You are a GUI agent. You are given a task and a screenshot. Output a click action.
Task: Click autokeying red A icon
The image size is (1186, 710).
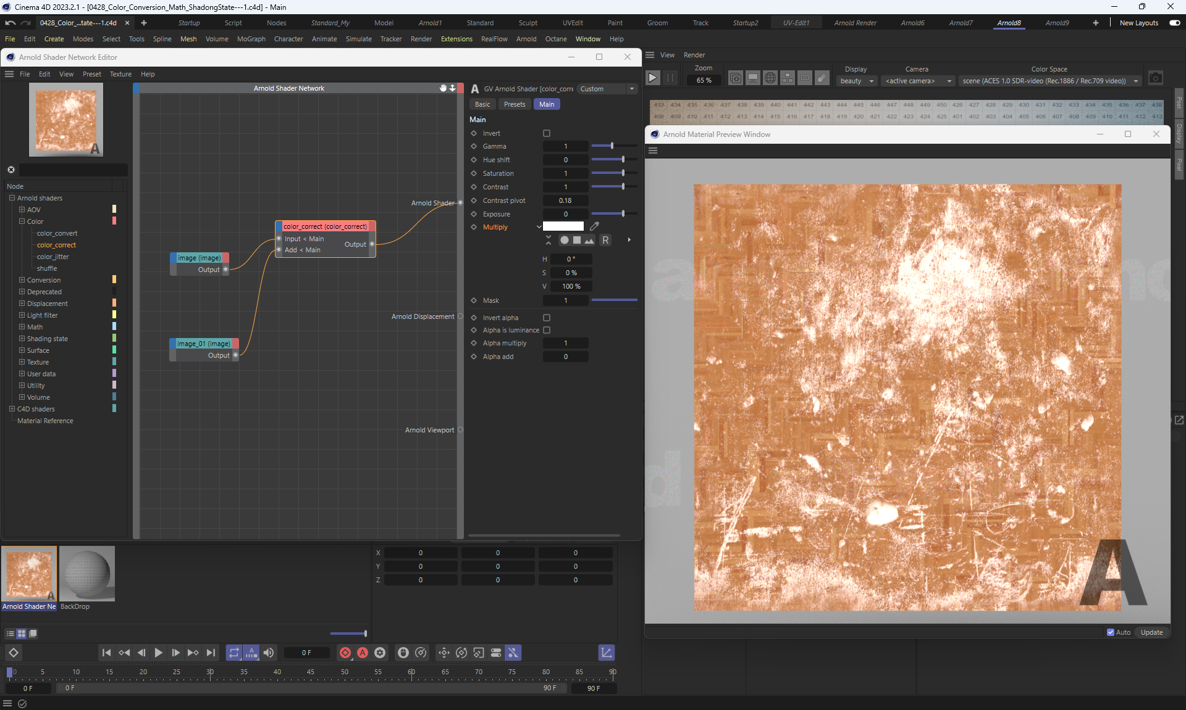point(363,653)
